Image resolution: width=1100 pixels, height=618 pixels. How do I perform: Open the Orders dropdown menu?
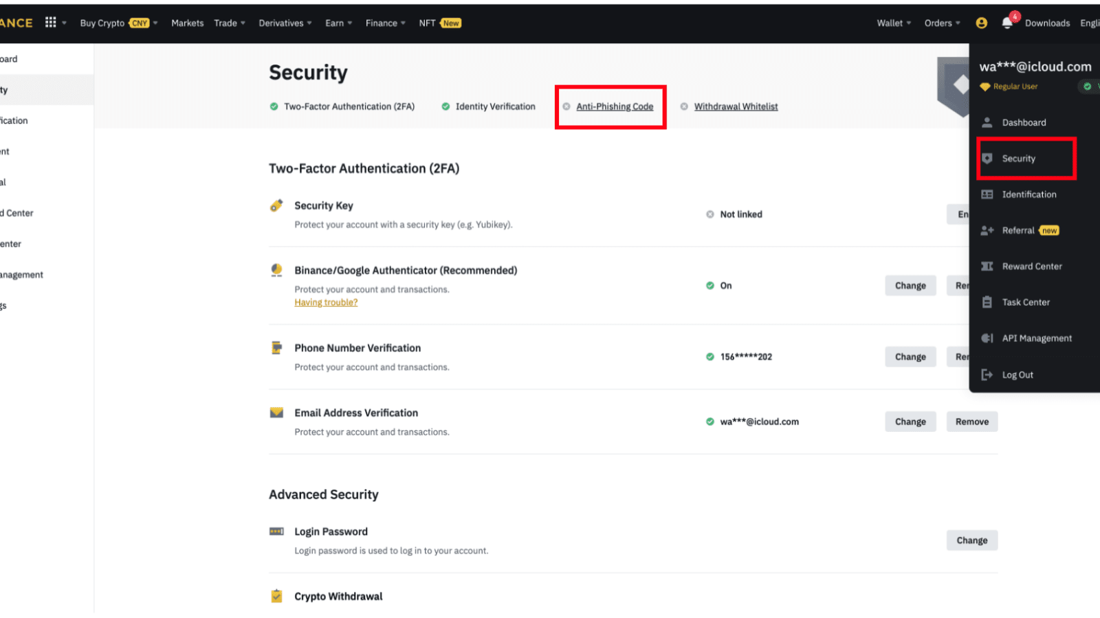[x=940, y=23]
